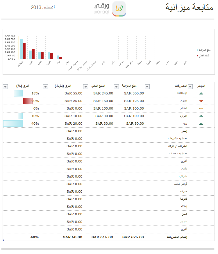Image resolution: width=218 pixels, height=254 pixels.
Task: Click the Waraqi app logo icon
Action: (x=119, y=8)
